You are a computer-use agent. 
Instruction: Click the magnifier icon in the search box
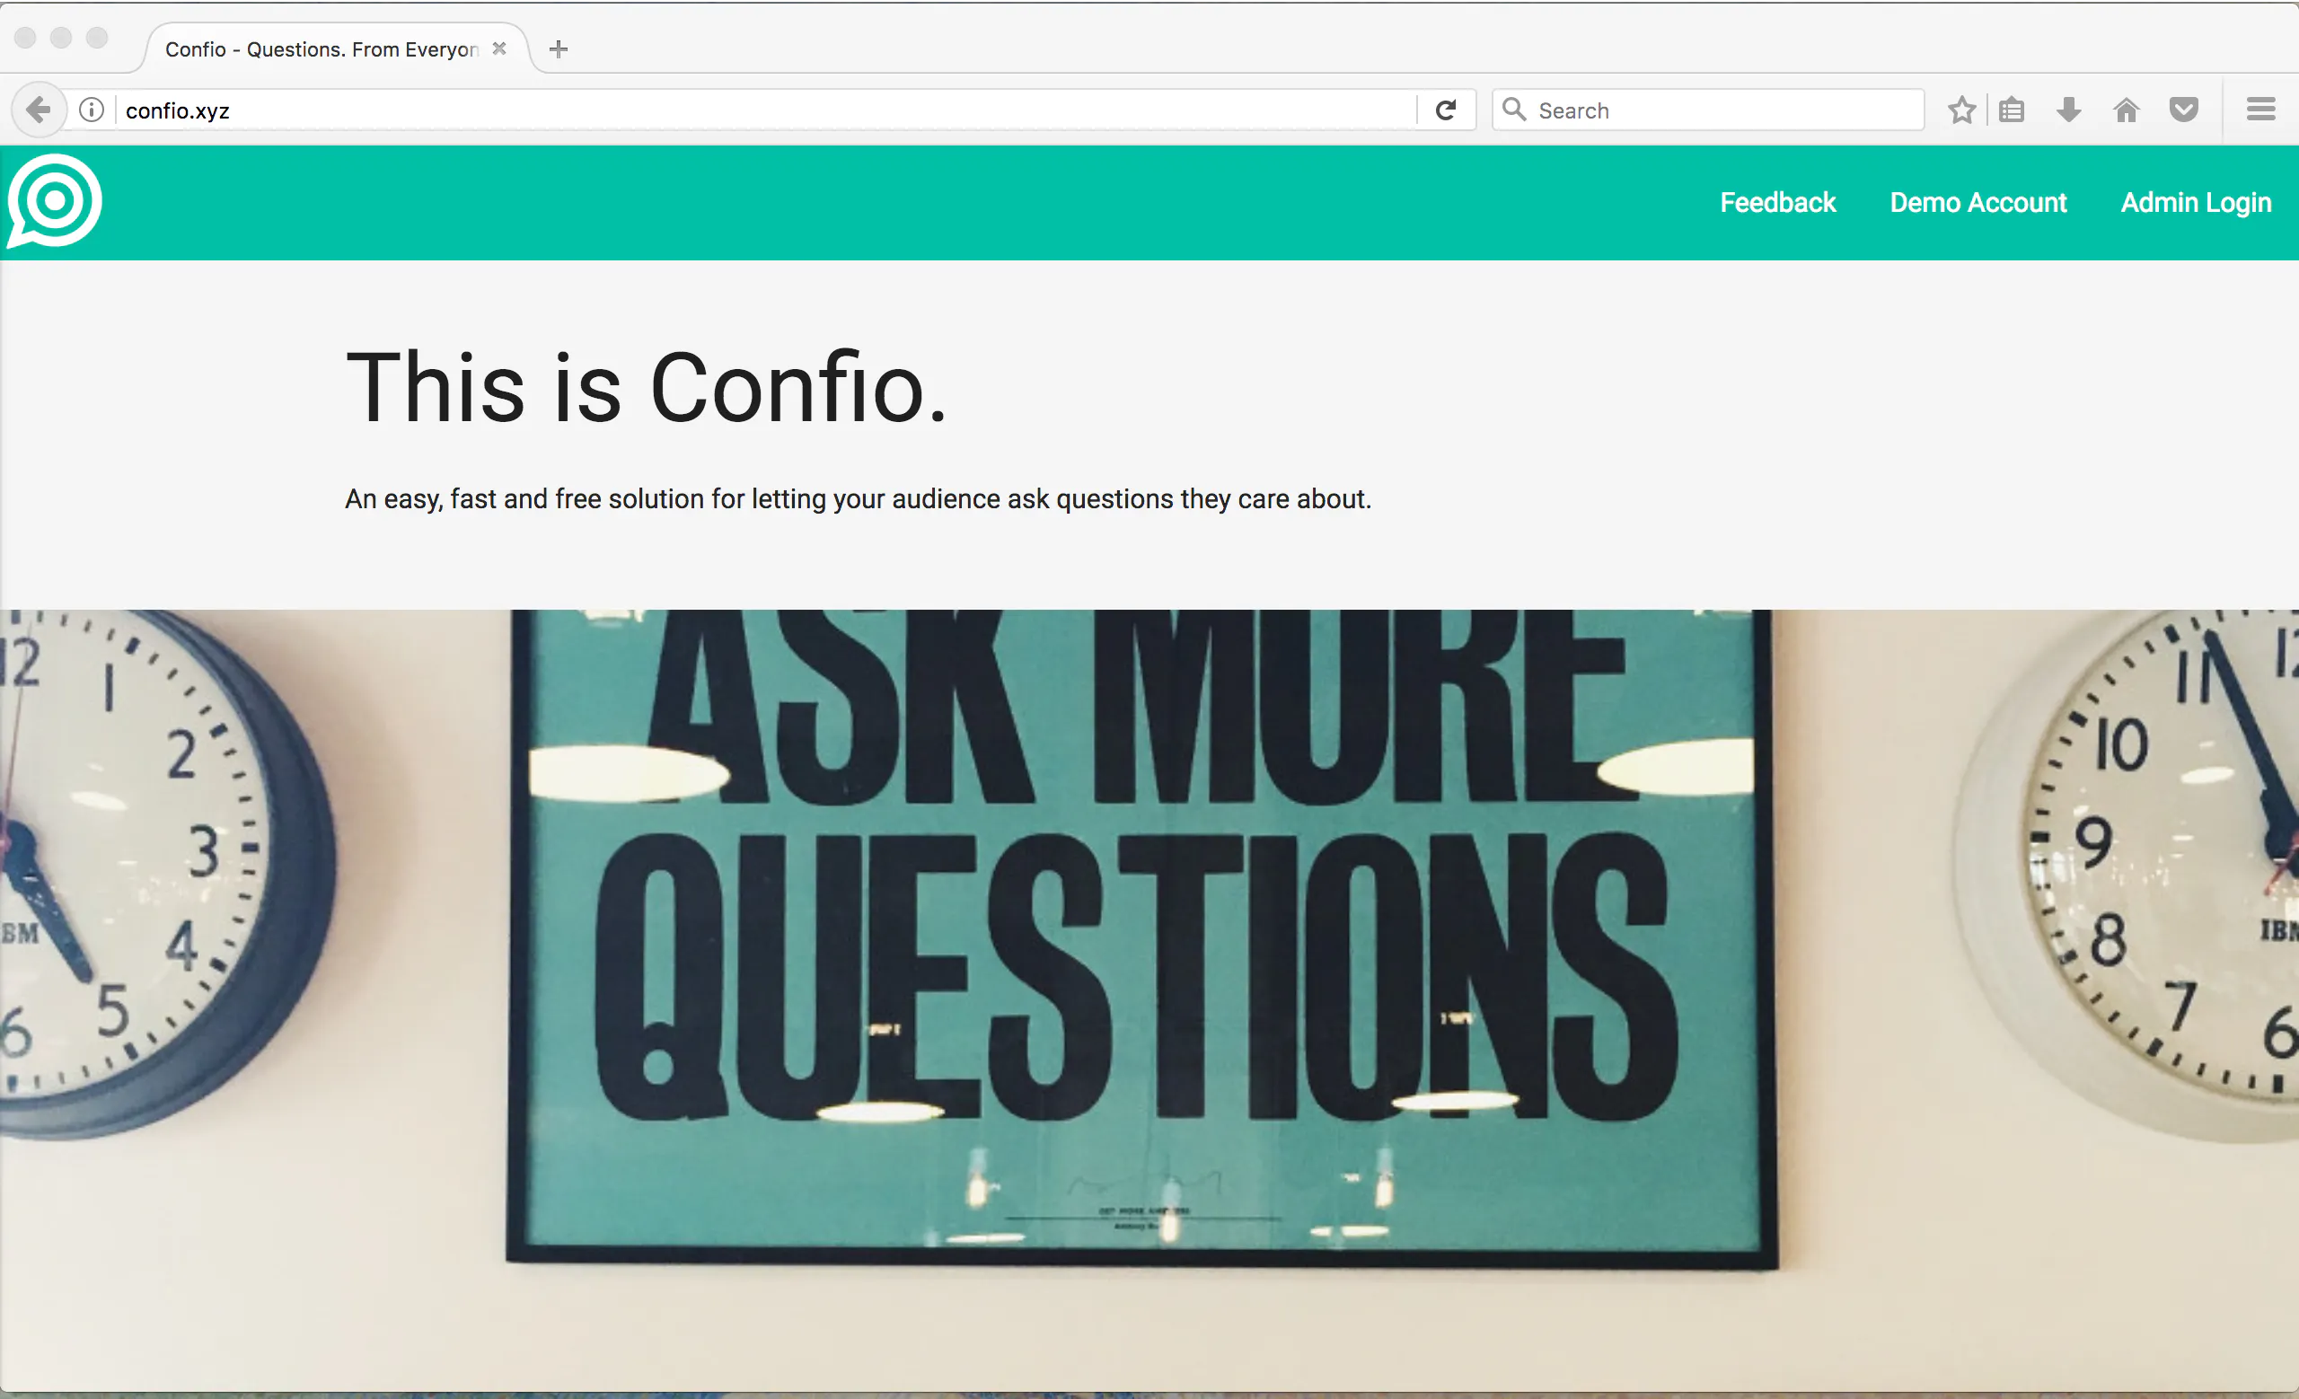1513,110
